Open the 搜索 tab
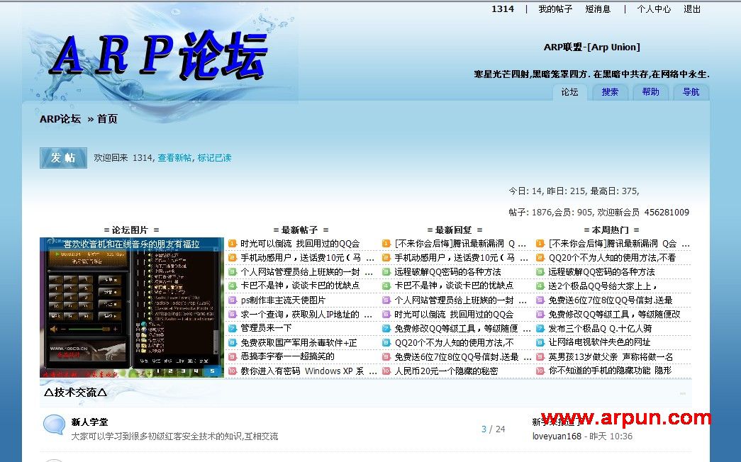The height and width of the screenshot is (462, 741). (610, 92)
